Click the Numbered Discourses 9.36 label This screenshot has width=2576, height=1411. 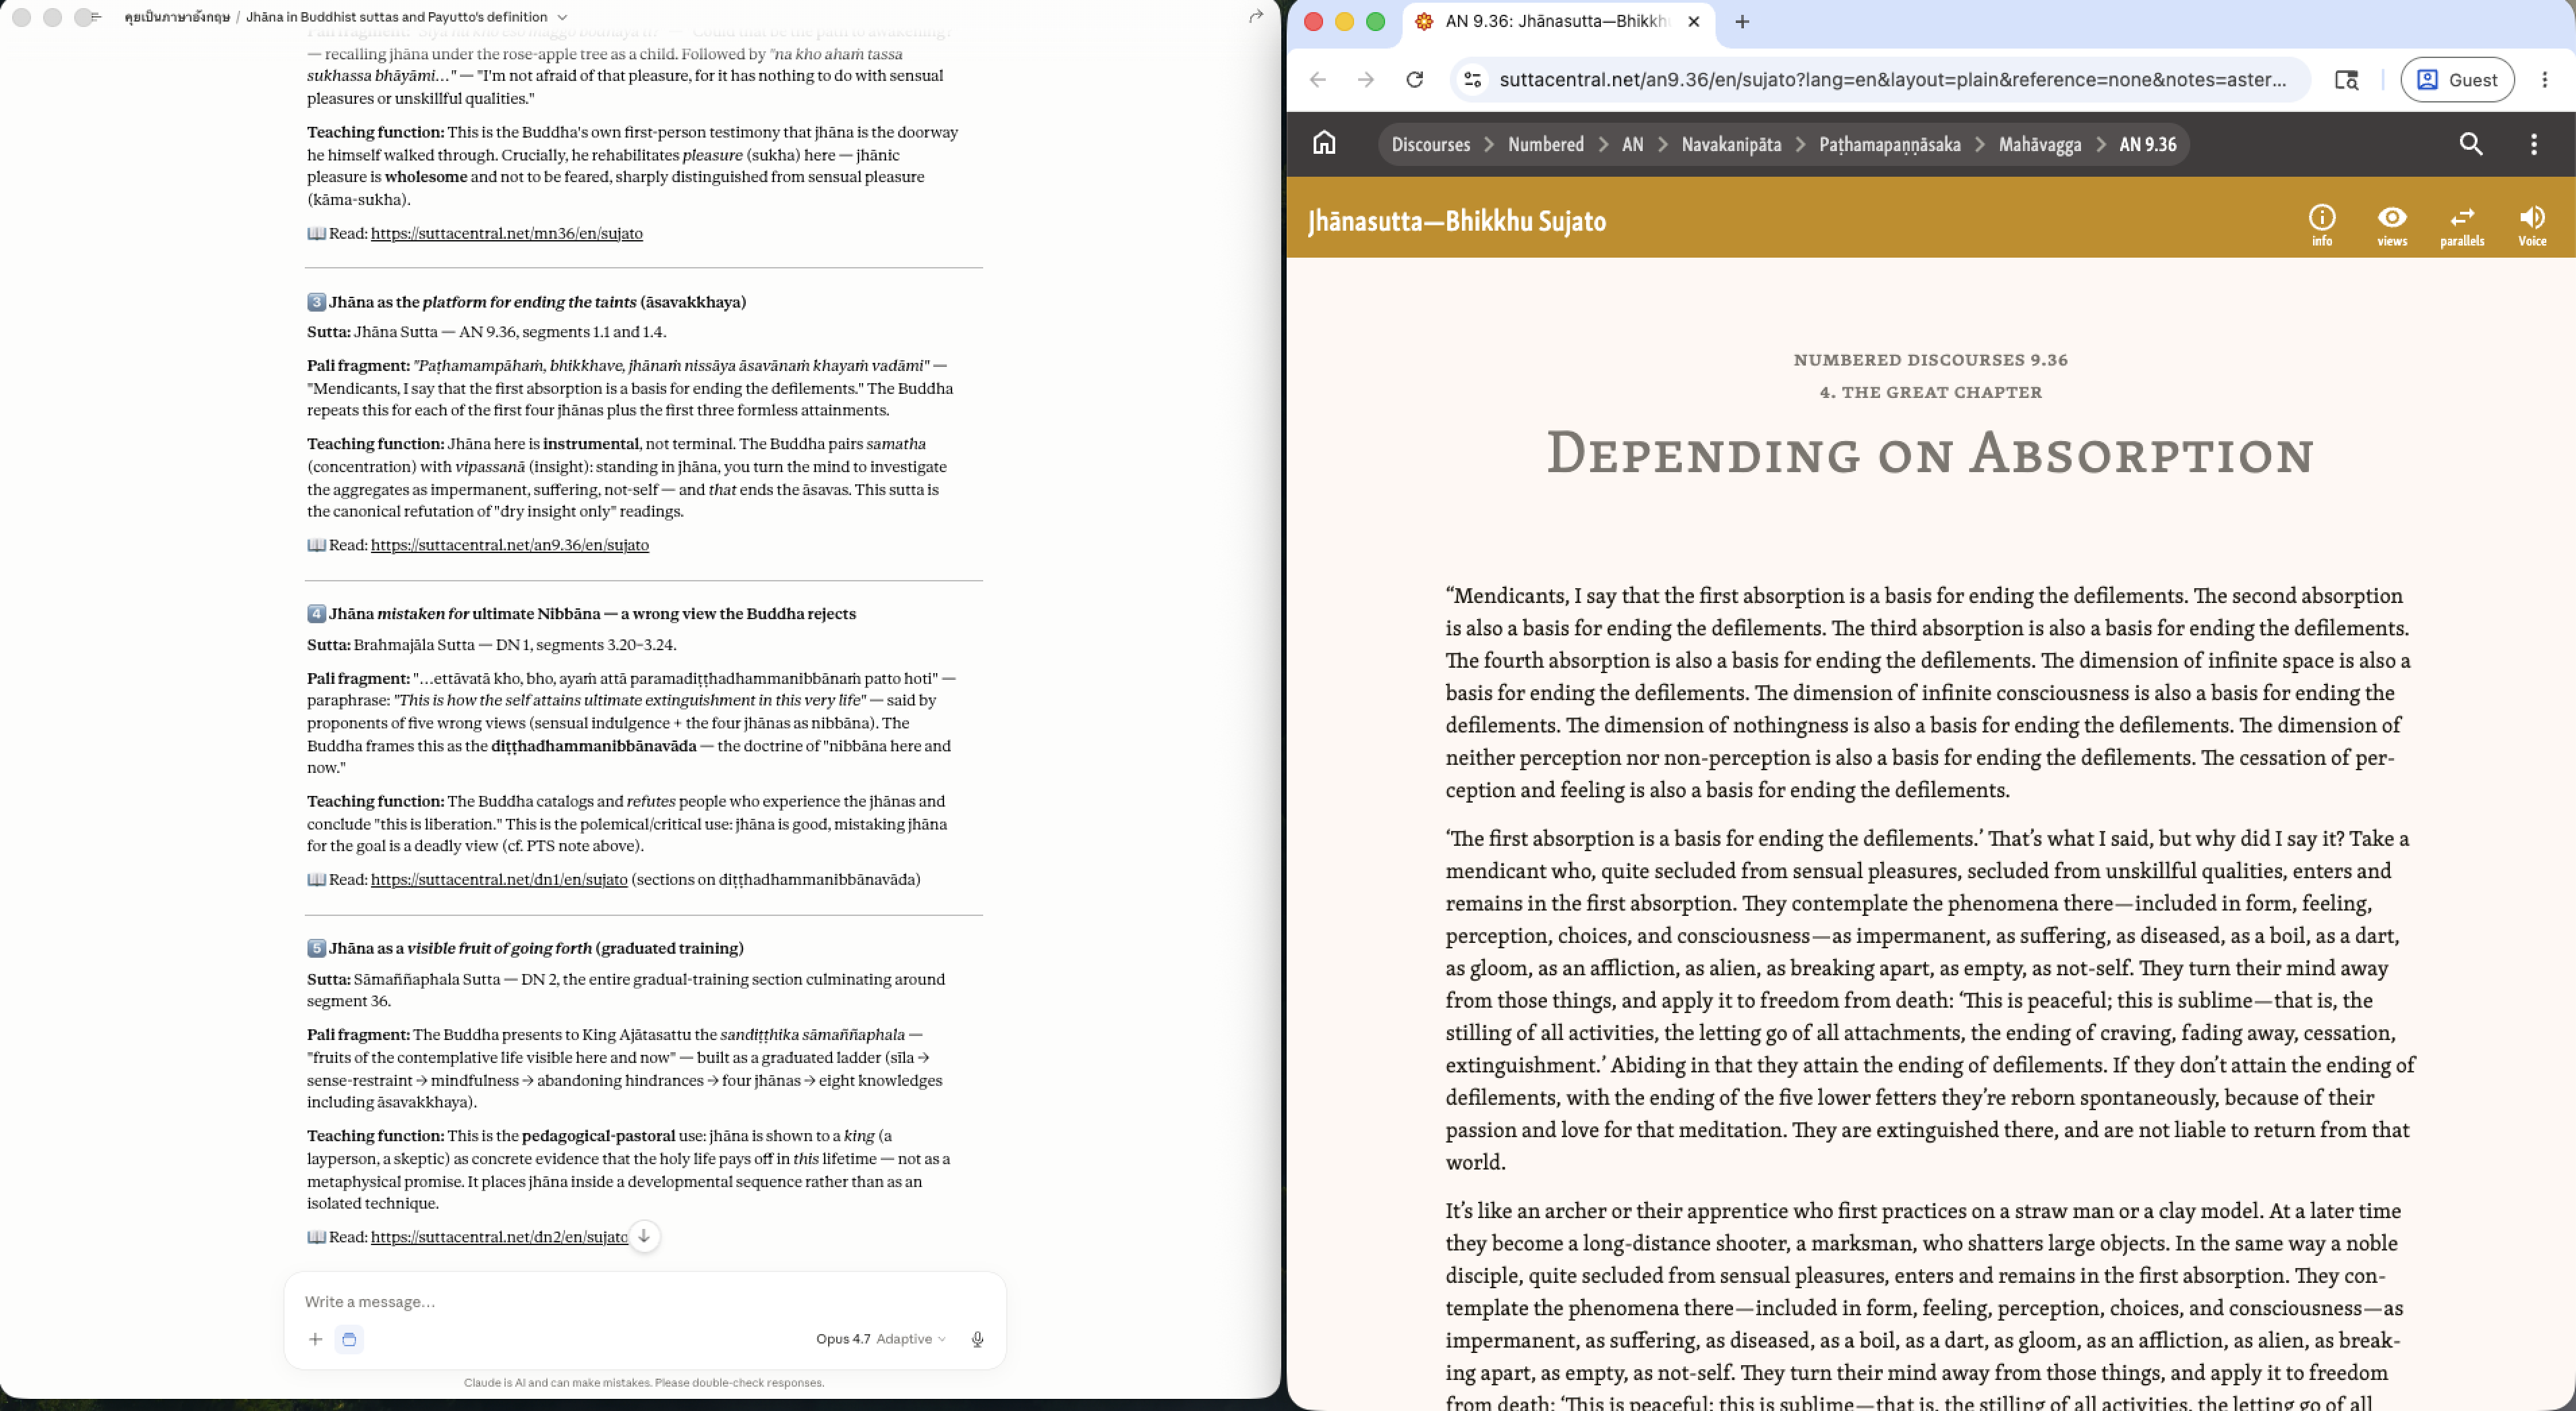1930,360
